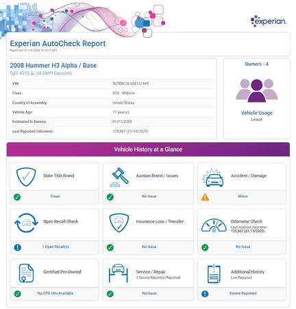The width and height of the screenshot is (296, 309).
Task: Click green check under Auction Brand / Issues
Action: click(x=110, y=197)
